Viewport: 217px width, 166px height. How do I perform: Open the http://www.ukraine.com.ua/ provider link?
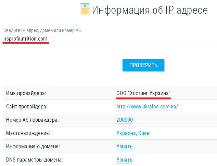click(147, 107)
